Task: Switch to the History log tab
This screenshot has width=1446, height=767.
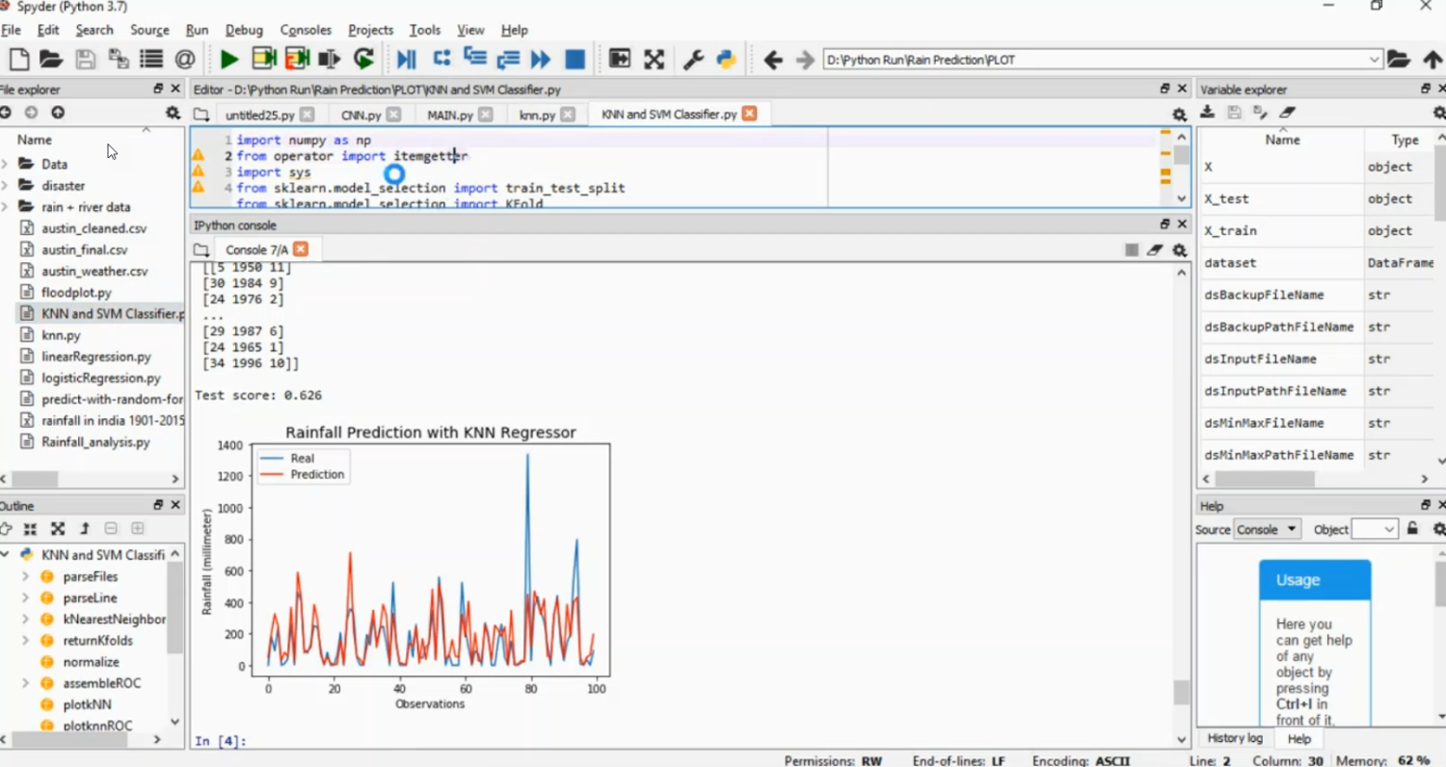Action: 1234,738
